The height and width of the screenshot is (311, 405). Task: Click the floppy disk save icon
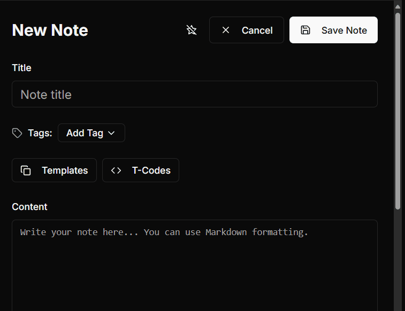pyautogui.click(x=305, y=30)
